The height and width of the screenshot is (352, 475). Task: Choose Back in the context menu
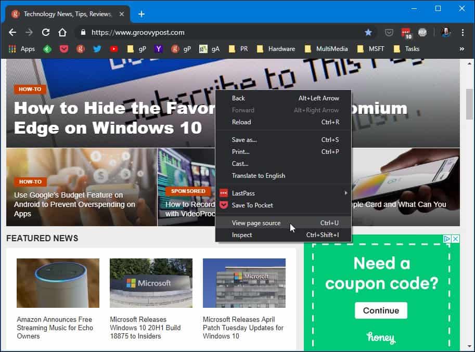tap(283, 98)
